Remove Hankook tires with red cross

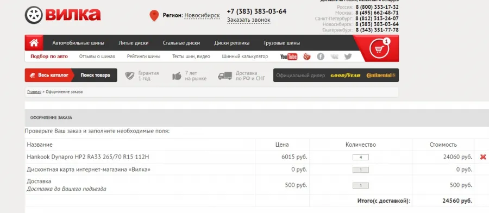483,157
